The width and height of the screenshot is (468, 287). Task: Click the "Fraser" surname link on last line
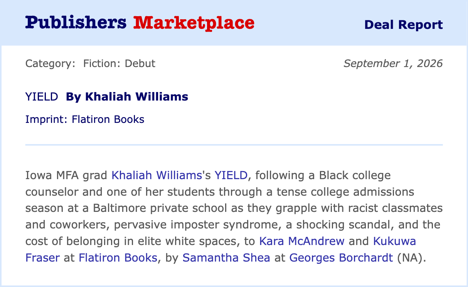(x=42, y=258)
